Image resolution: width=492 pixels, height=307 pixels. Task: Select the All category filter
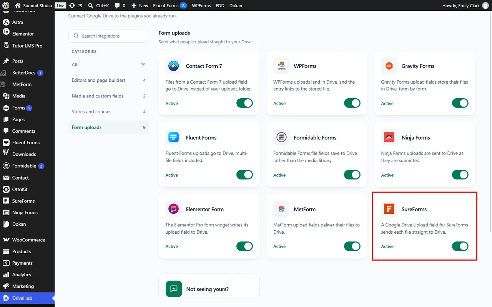tap(109, 64)
